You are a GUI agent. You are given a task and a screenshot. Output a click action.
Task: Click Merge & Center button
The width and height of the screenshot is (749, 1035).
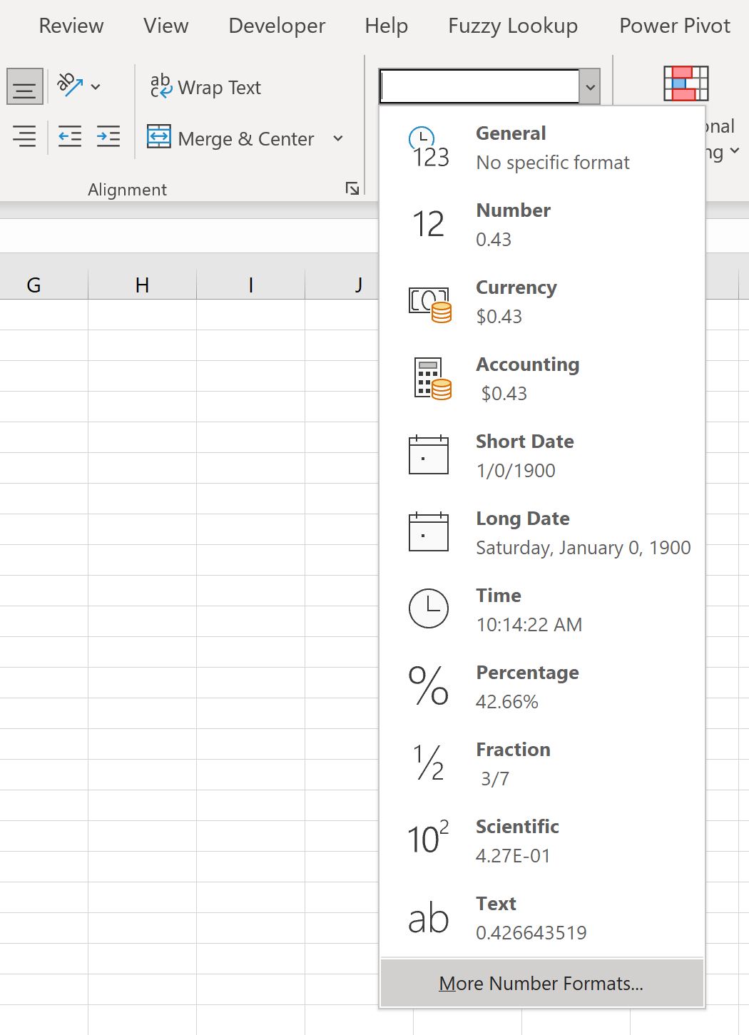click(231, 138)
